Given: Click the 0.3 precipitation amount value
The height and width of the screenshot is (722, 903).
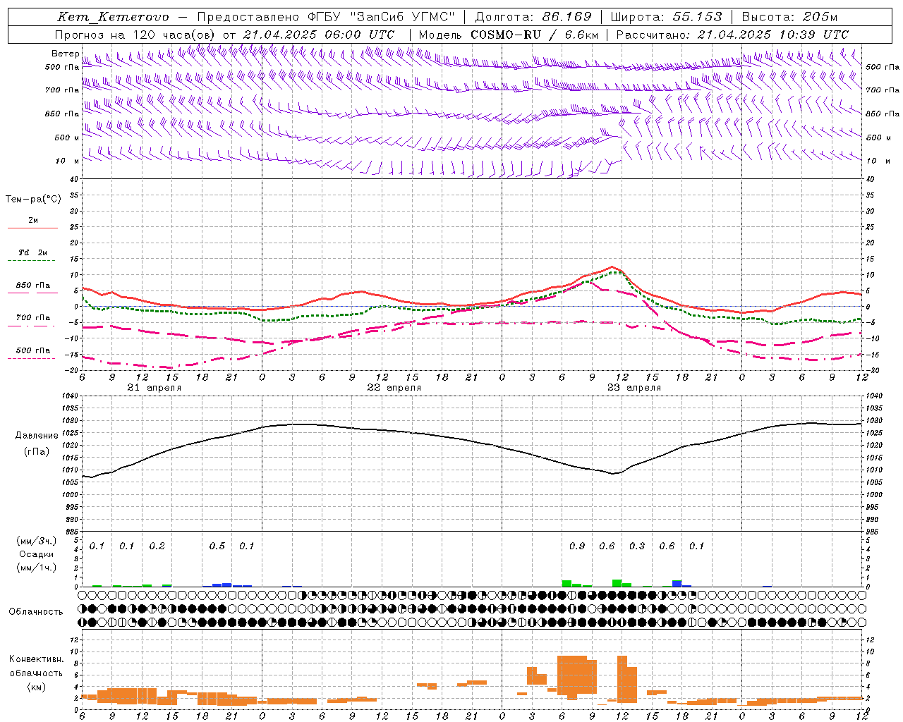Looking at the screenshot, I should click(637, 546).
